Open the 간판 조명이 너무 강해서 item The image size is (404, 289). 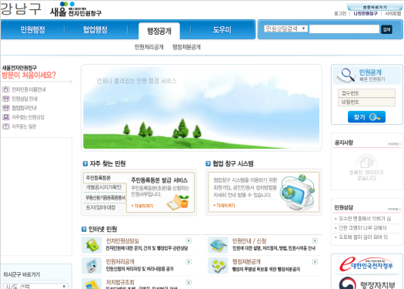point(362,228)
